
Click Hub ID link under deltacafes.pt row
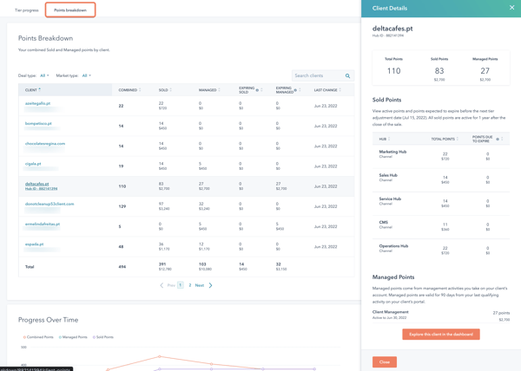41,189
